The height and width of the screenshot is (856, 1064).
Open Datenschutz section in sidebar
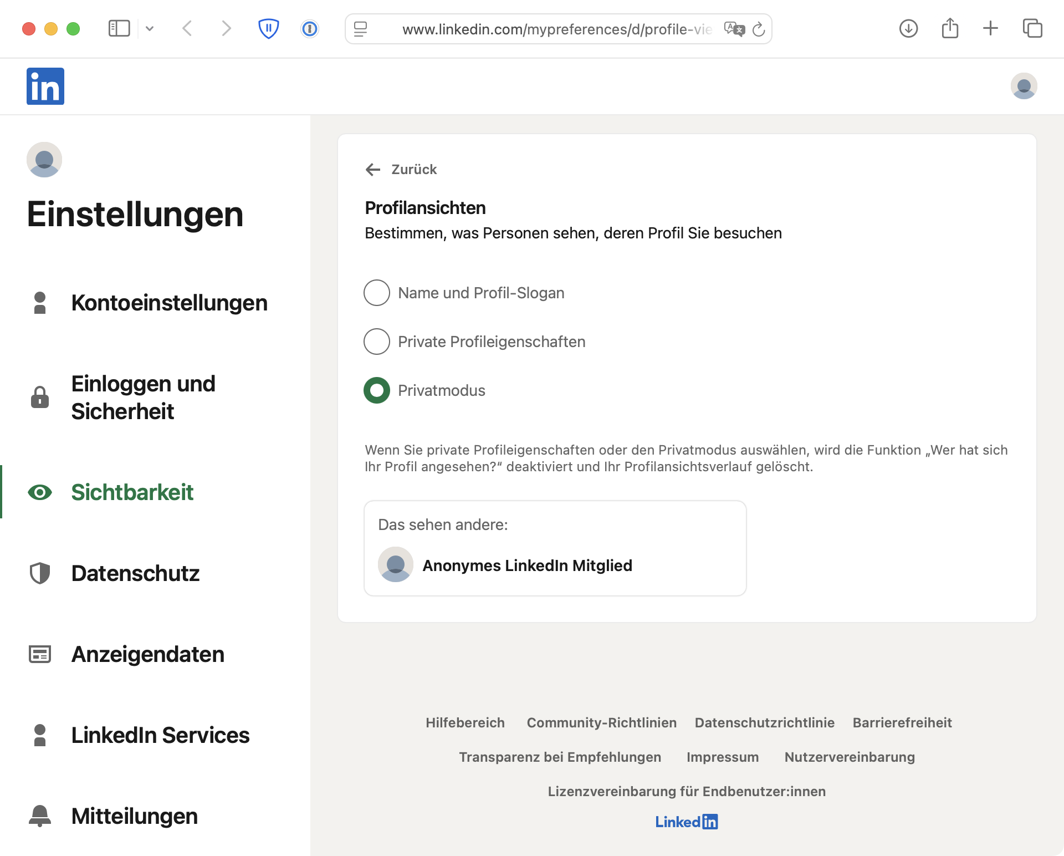click(x=135, y=573)
